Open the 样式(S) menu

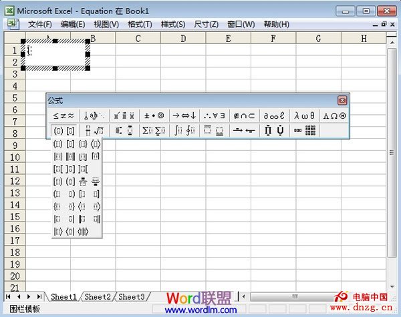click(x=173, y=24)
